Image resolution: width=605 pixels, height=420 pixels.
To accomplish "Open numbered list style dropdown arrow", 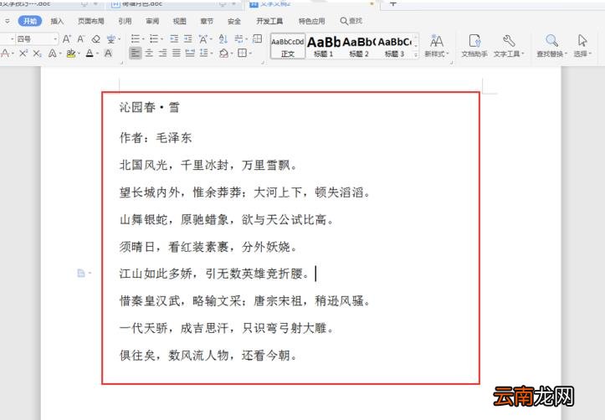I will (x=162, y=39).
